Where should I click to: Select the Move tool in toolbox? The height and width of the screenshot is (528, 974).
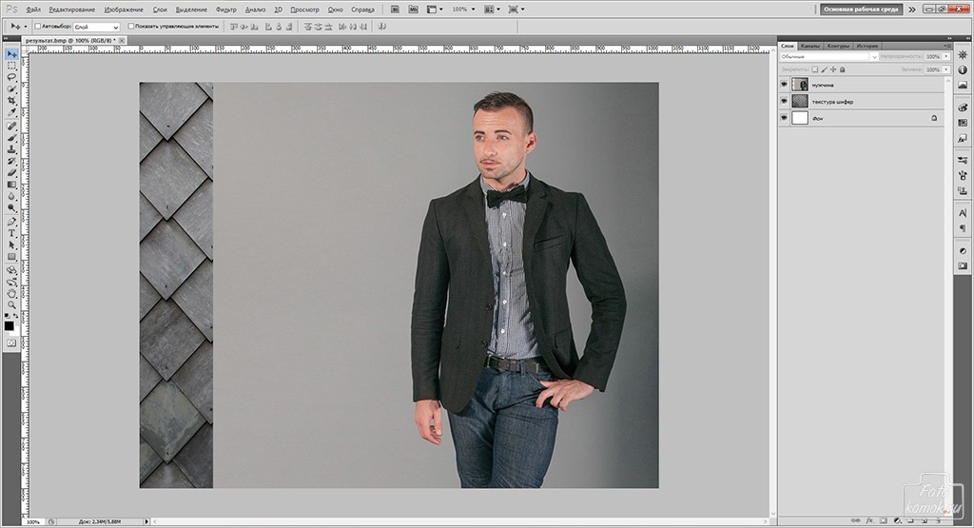click(11, 53)
